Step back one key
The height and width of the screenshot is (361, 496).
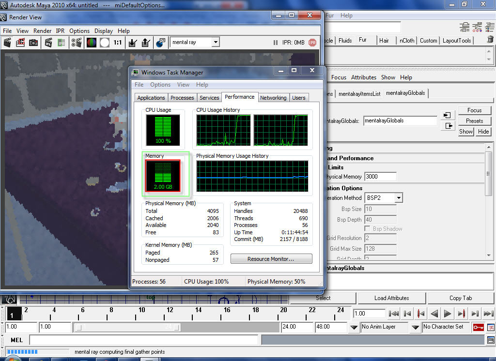click(x=421, y=314)
